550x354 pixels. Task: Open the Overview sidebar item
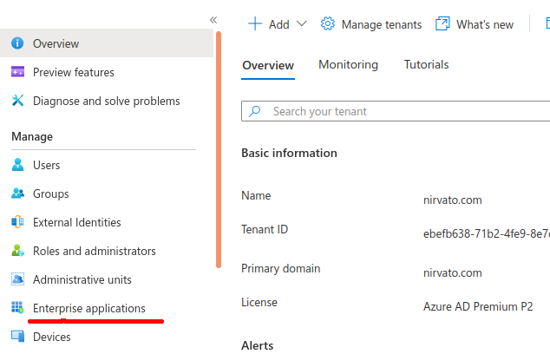[107, 43]
